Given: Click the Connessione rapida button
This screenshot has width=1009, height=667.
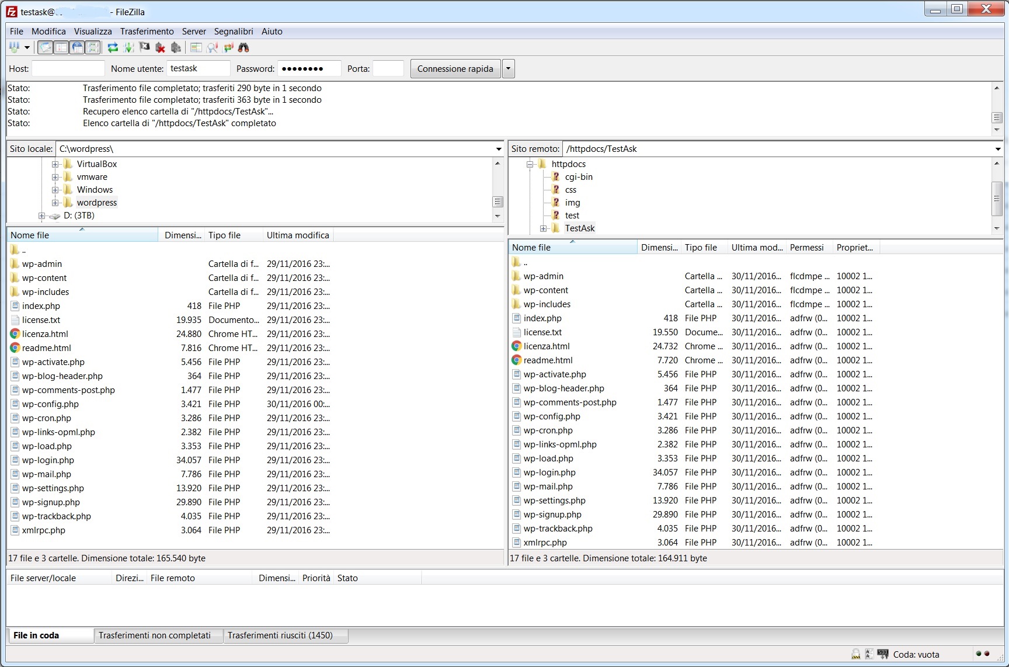Looking at the screenshot, I should 455,68.
